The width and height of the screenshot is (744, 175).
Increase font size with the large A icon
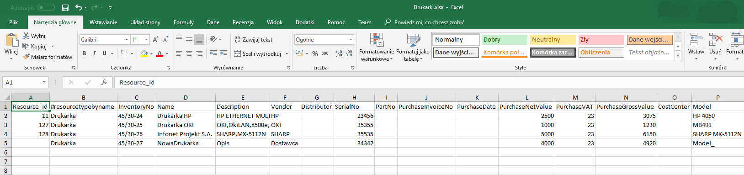pyautogui.click(x=155, y=40)
